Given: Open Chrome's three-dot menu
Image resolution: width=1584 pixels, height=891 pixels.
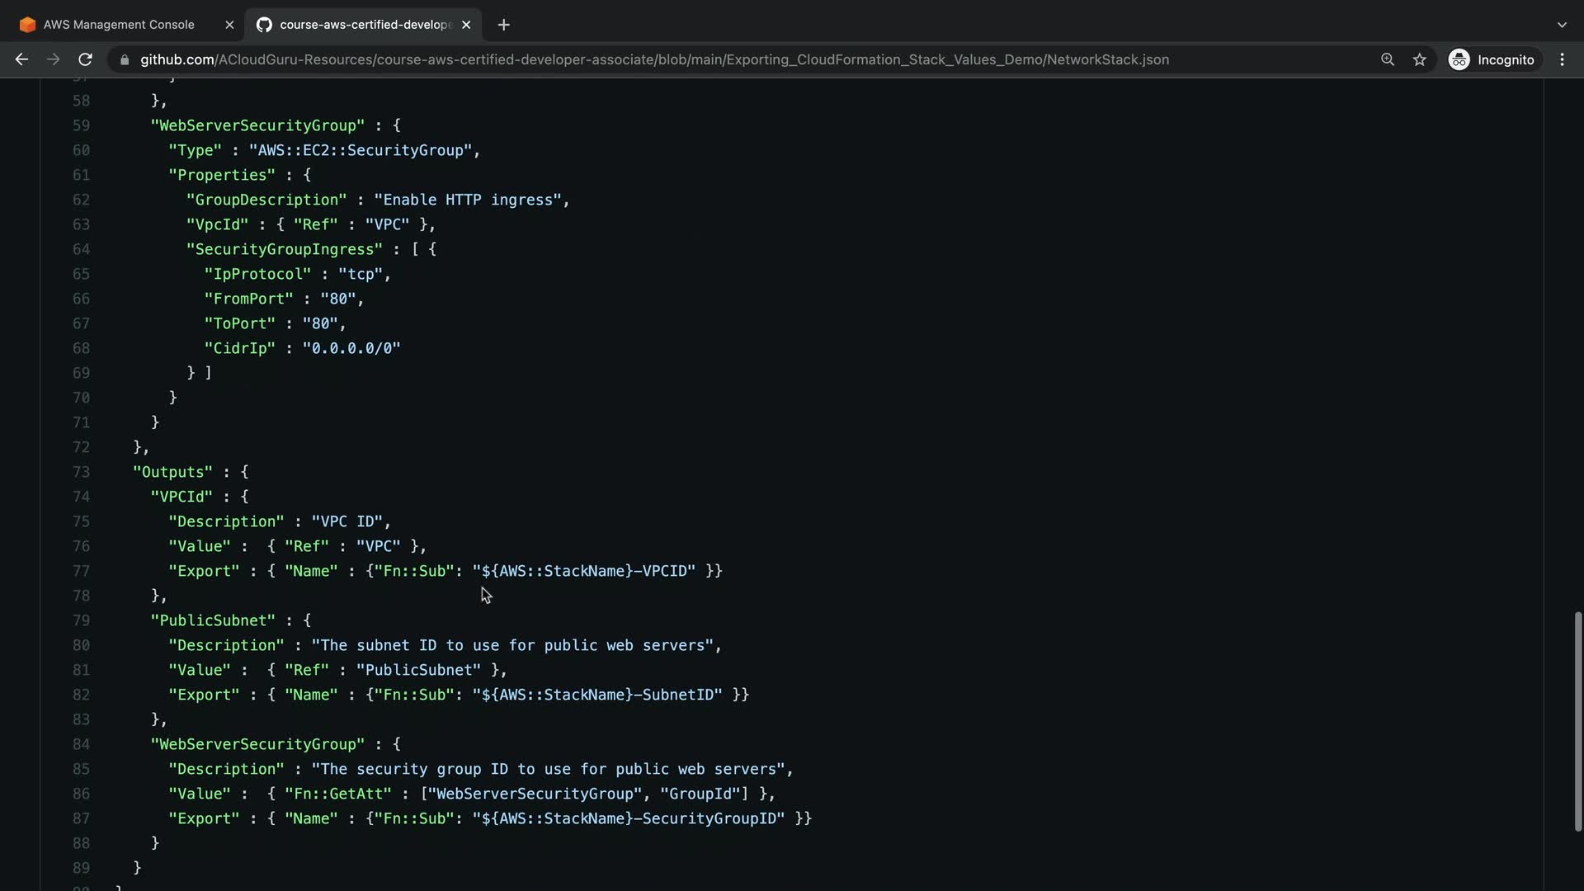Looking at the screenshot, I should click(1562, 59).
